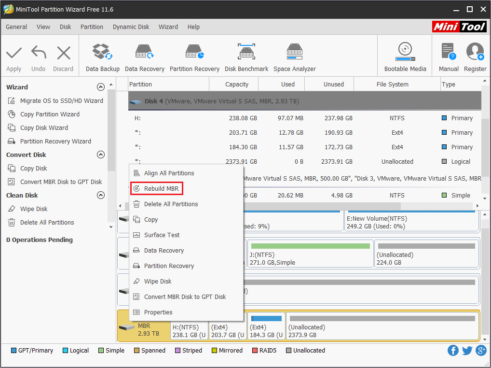Choose Copy from context menu
491x368 pixels.
(186, 219)
